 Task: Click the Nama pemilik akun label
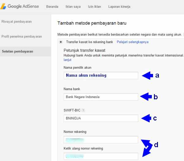point(78,67)
